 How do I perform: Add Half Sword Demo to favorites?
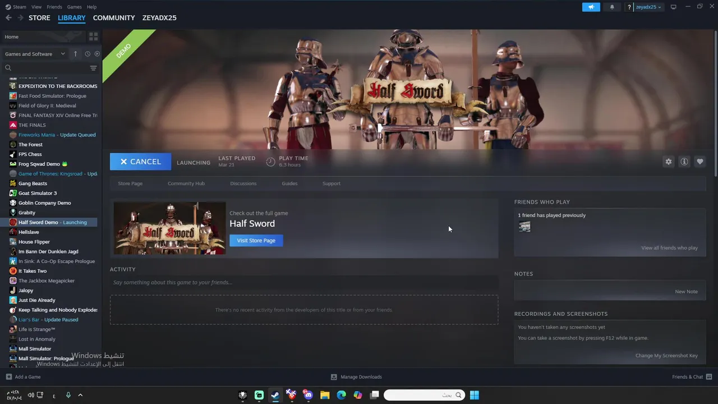pos(700,162)
